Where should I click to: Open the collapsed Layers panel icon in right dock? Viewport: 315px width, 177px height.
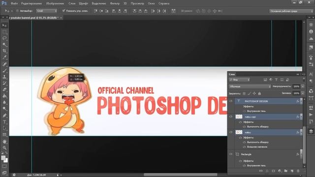[311, 131]
